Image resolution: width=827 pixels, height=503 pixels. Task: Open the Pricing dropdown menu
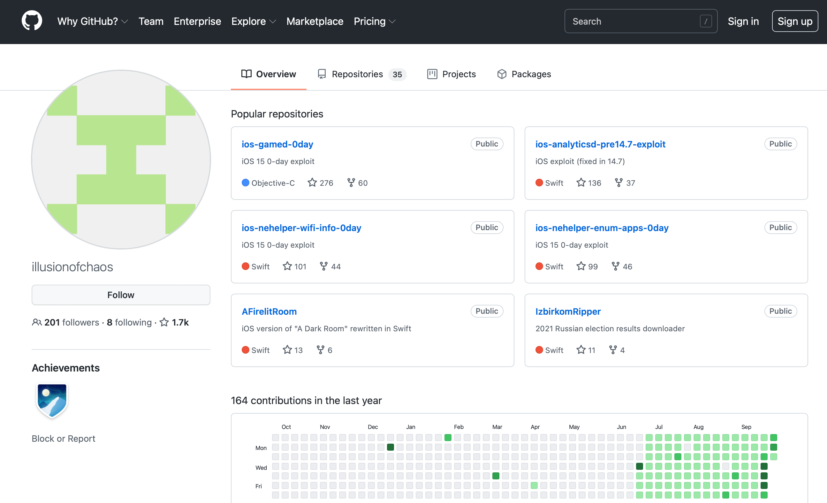pos(374,21)
